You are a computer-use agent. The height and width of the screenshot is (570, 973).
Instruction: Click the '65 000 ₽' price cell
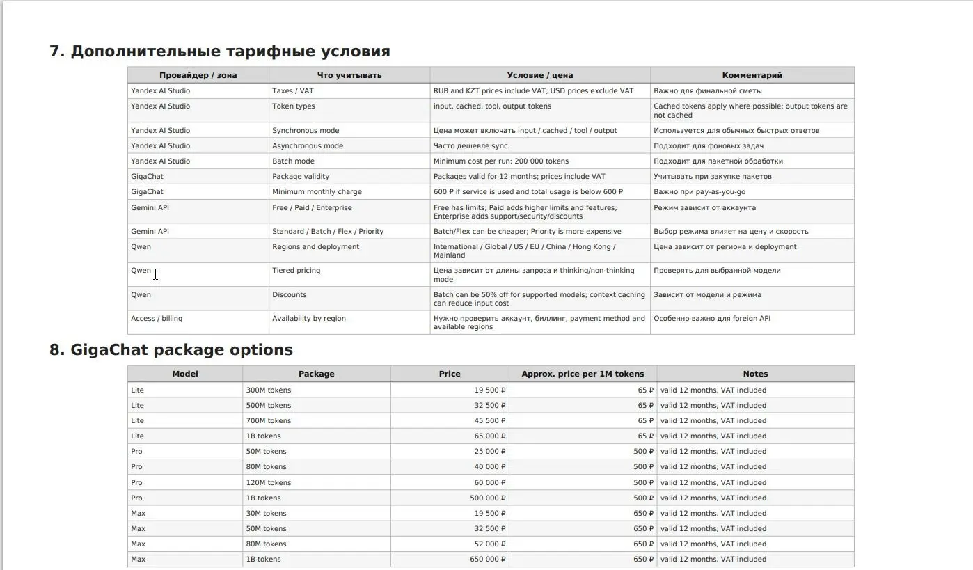(450, 436)
